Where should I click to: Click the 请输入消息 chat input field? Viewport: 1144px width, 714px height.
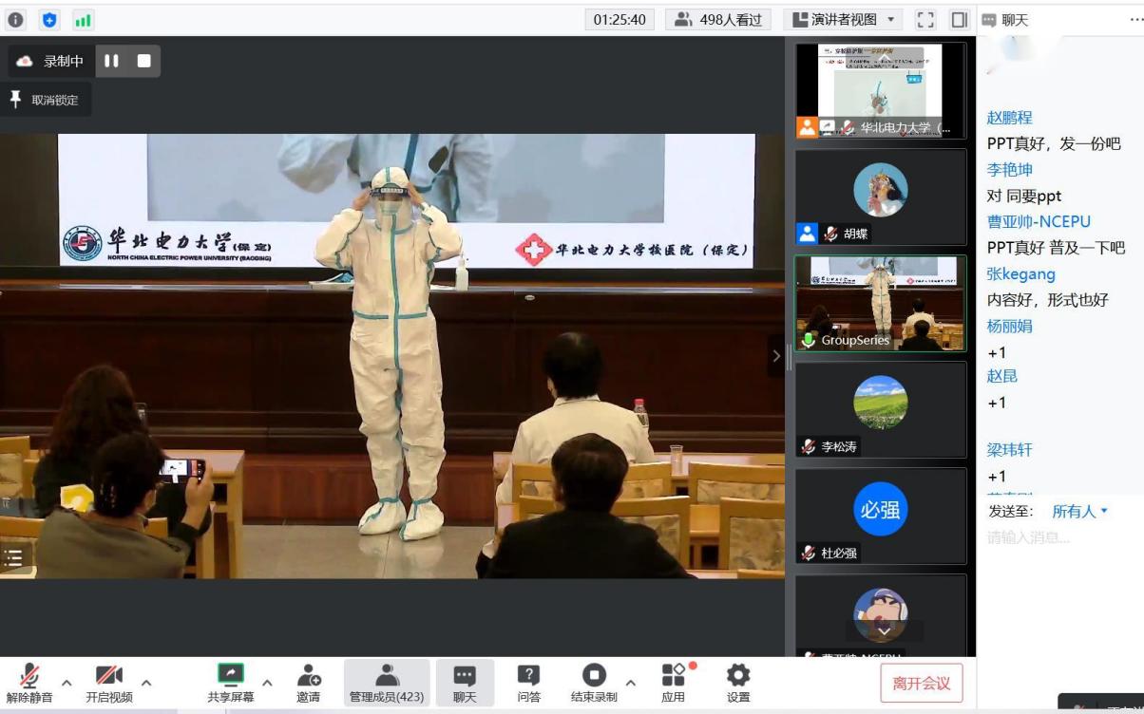coord(1059,537)
